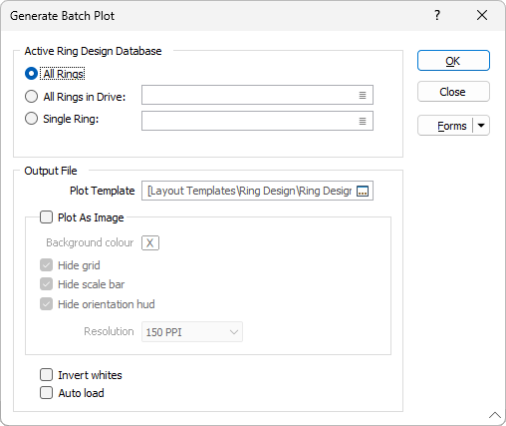Image resolution: width=506 pixels, height=426 pixels.
Task: Click the question mark help icon
Action: click(437, 15)
